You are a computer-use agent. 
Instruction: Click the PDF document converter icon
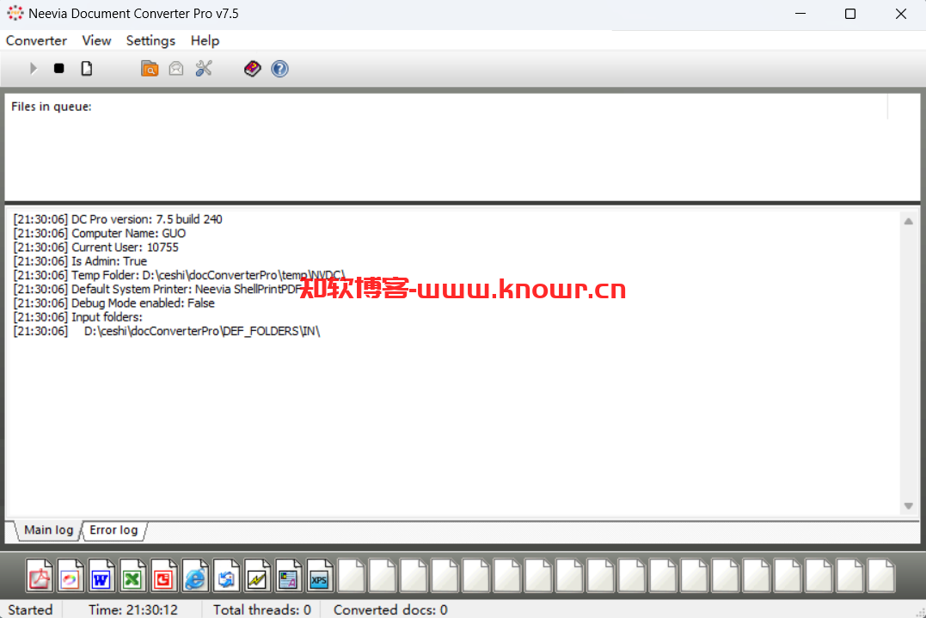(39, 576)
